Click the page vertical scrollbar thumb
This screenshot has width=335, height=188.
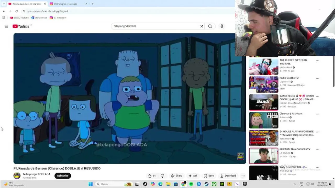coord(334,71)
